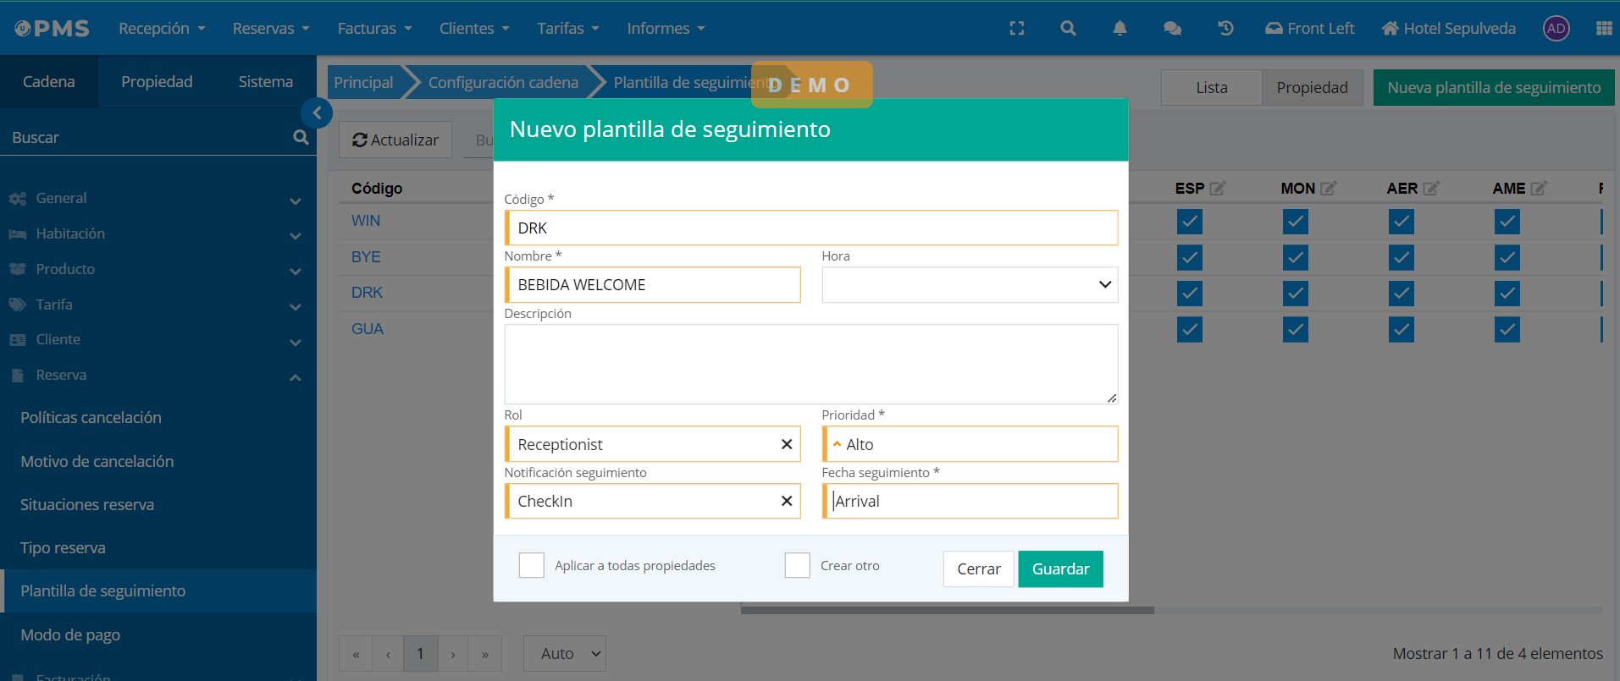Open the search magnifier in top bar
Image resolution: width=1620 pixels, height=681 pixels.
pyautogui.click(x=1068, y=29)
